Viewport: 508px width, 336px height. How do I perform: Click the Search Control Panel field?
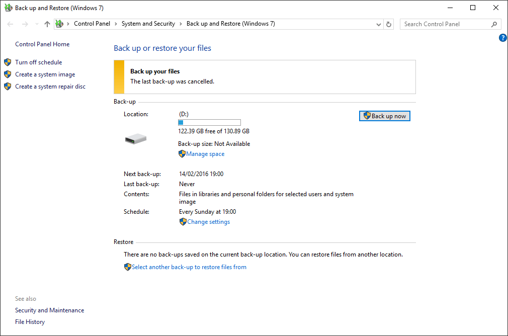450,24
